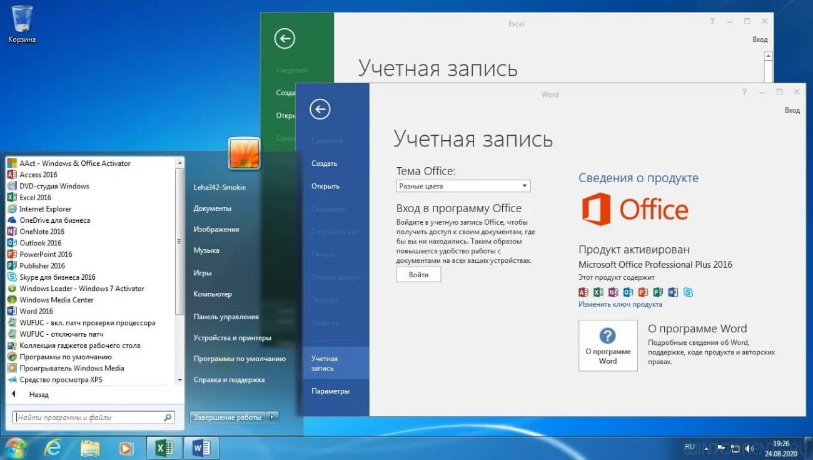The height and width of the screenshot is (460, 813).
Task: Launch OneNote 2016 from the Start menu
Action: [42, 232]
